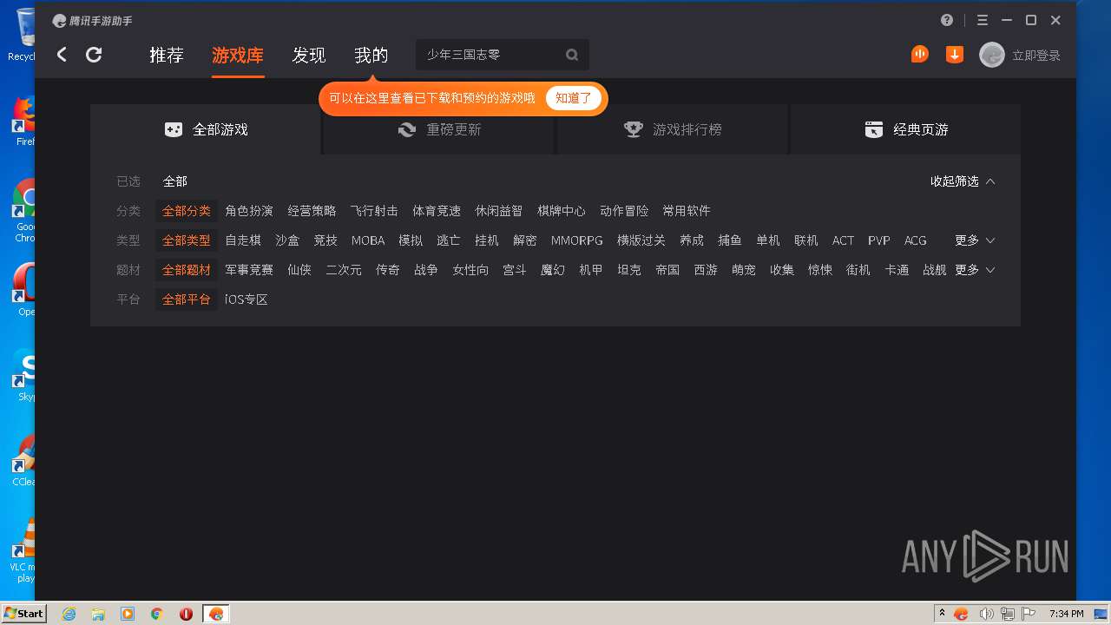Click the user avatar icon

click(992, 55)
